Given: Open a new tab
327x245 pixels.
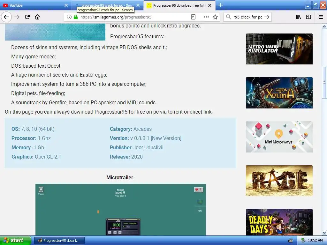Looking at the screenshot, I should point(221,5).
